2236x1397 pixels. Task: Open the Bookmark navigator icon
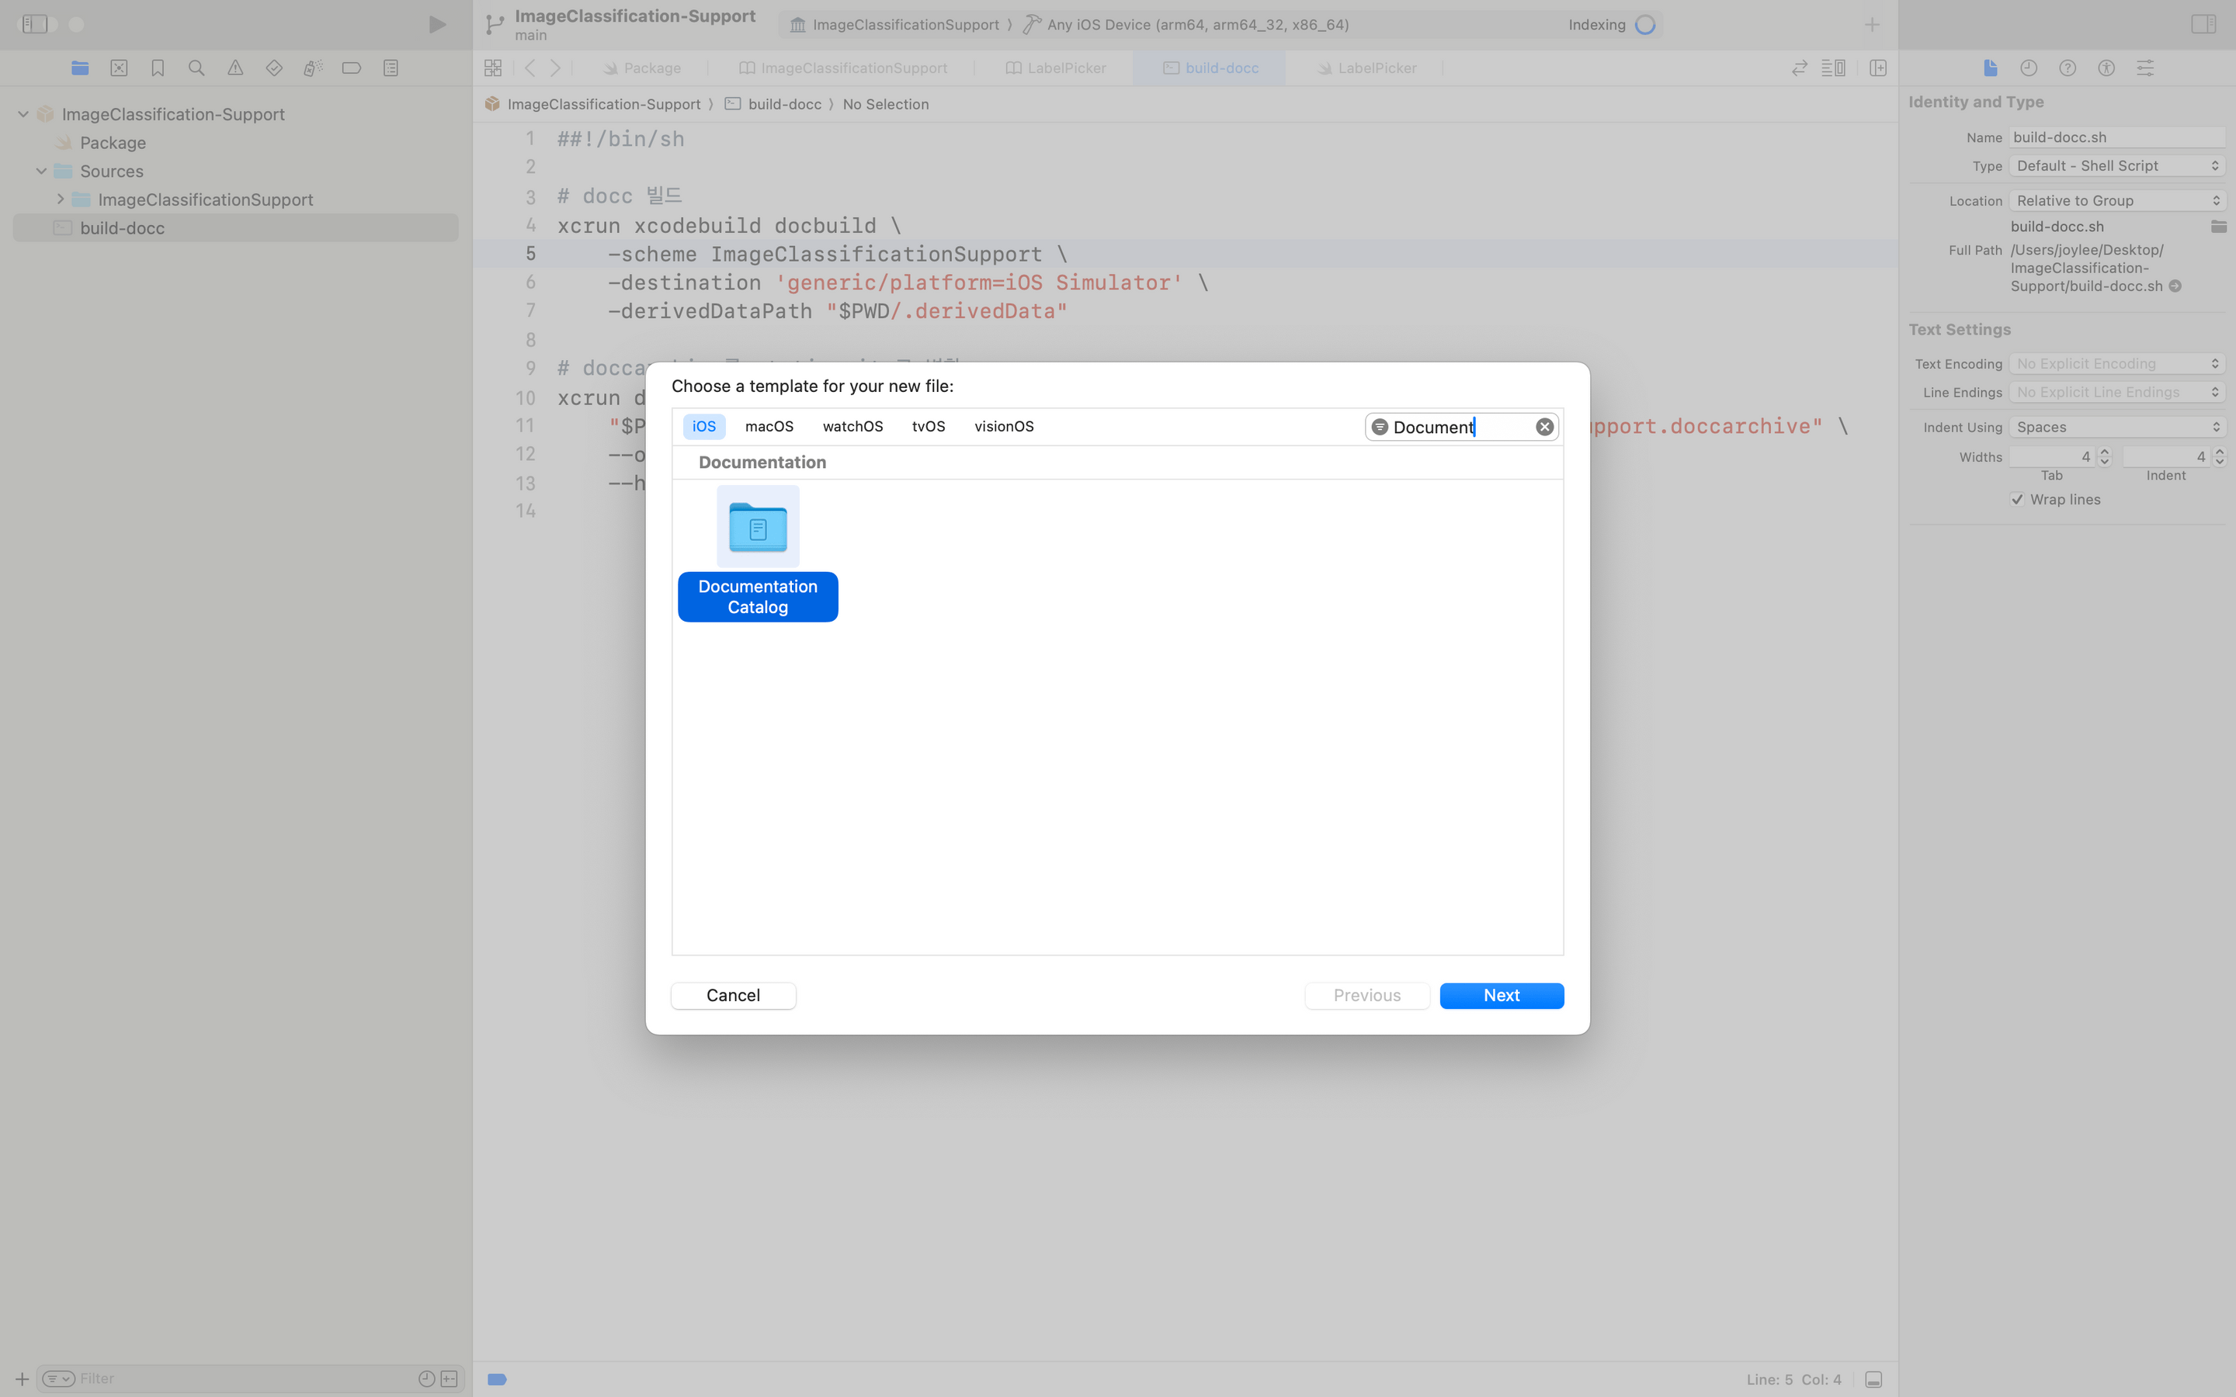(x=157, y=68)
